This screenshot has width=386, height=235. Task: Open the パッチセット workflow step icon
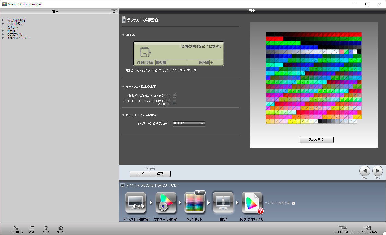point(195,203)
